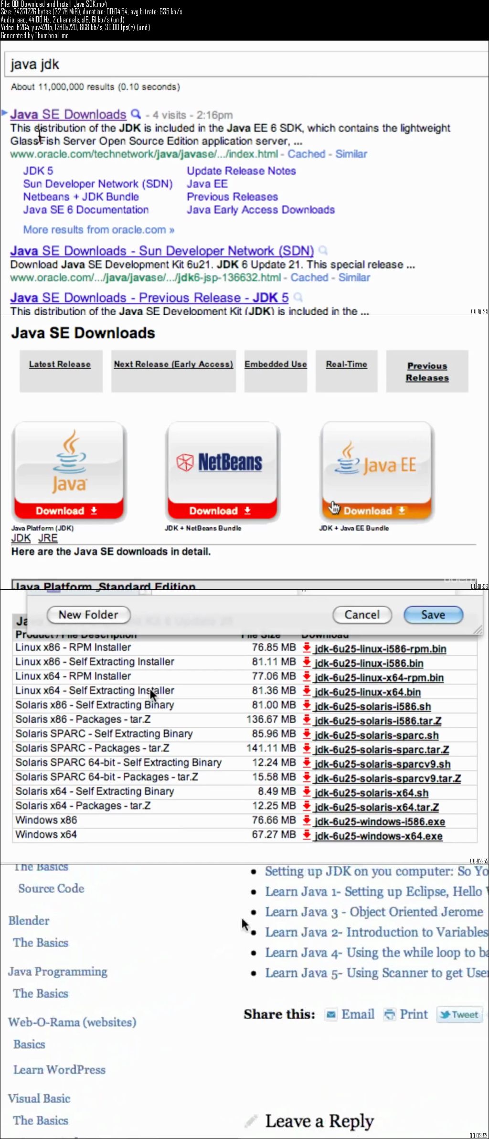Open the Source Code sidebar link
The image size is (489, 1139).
[x=51, y=888]
